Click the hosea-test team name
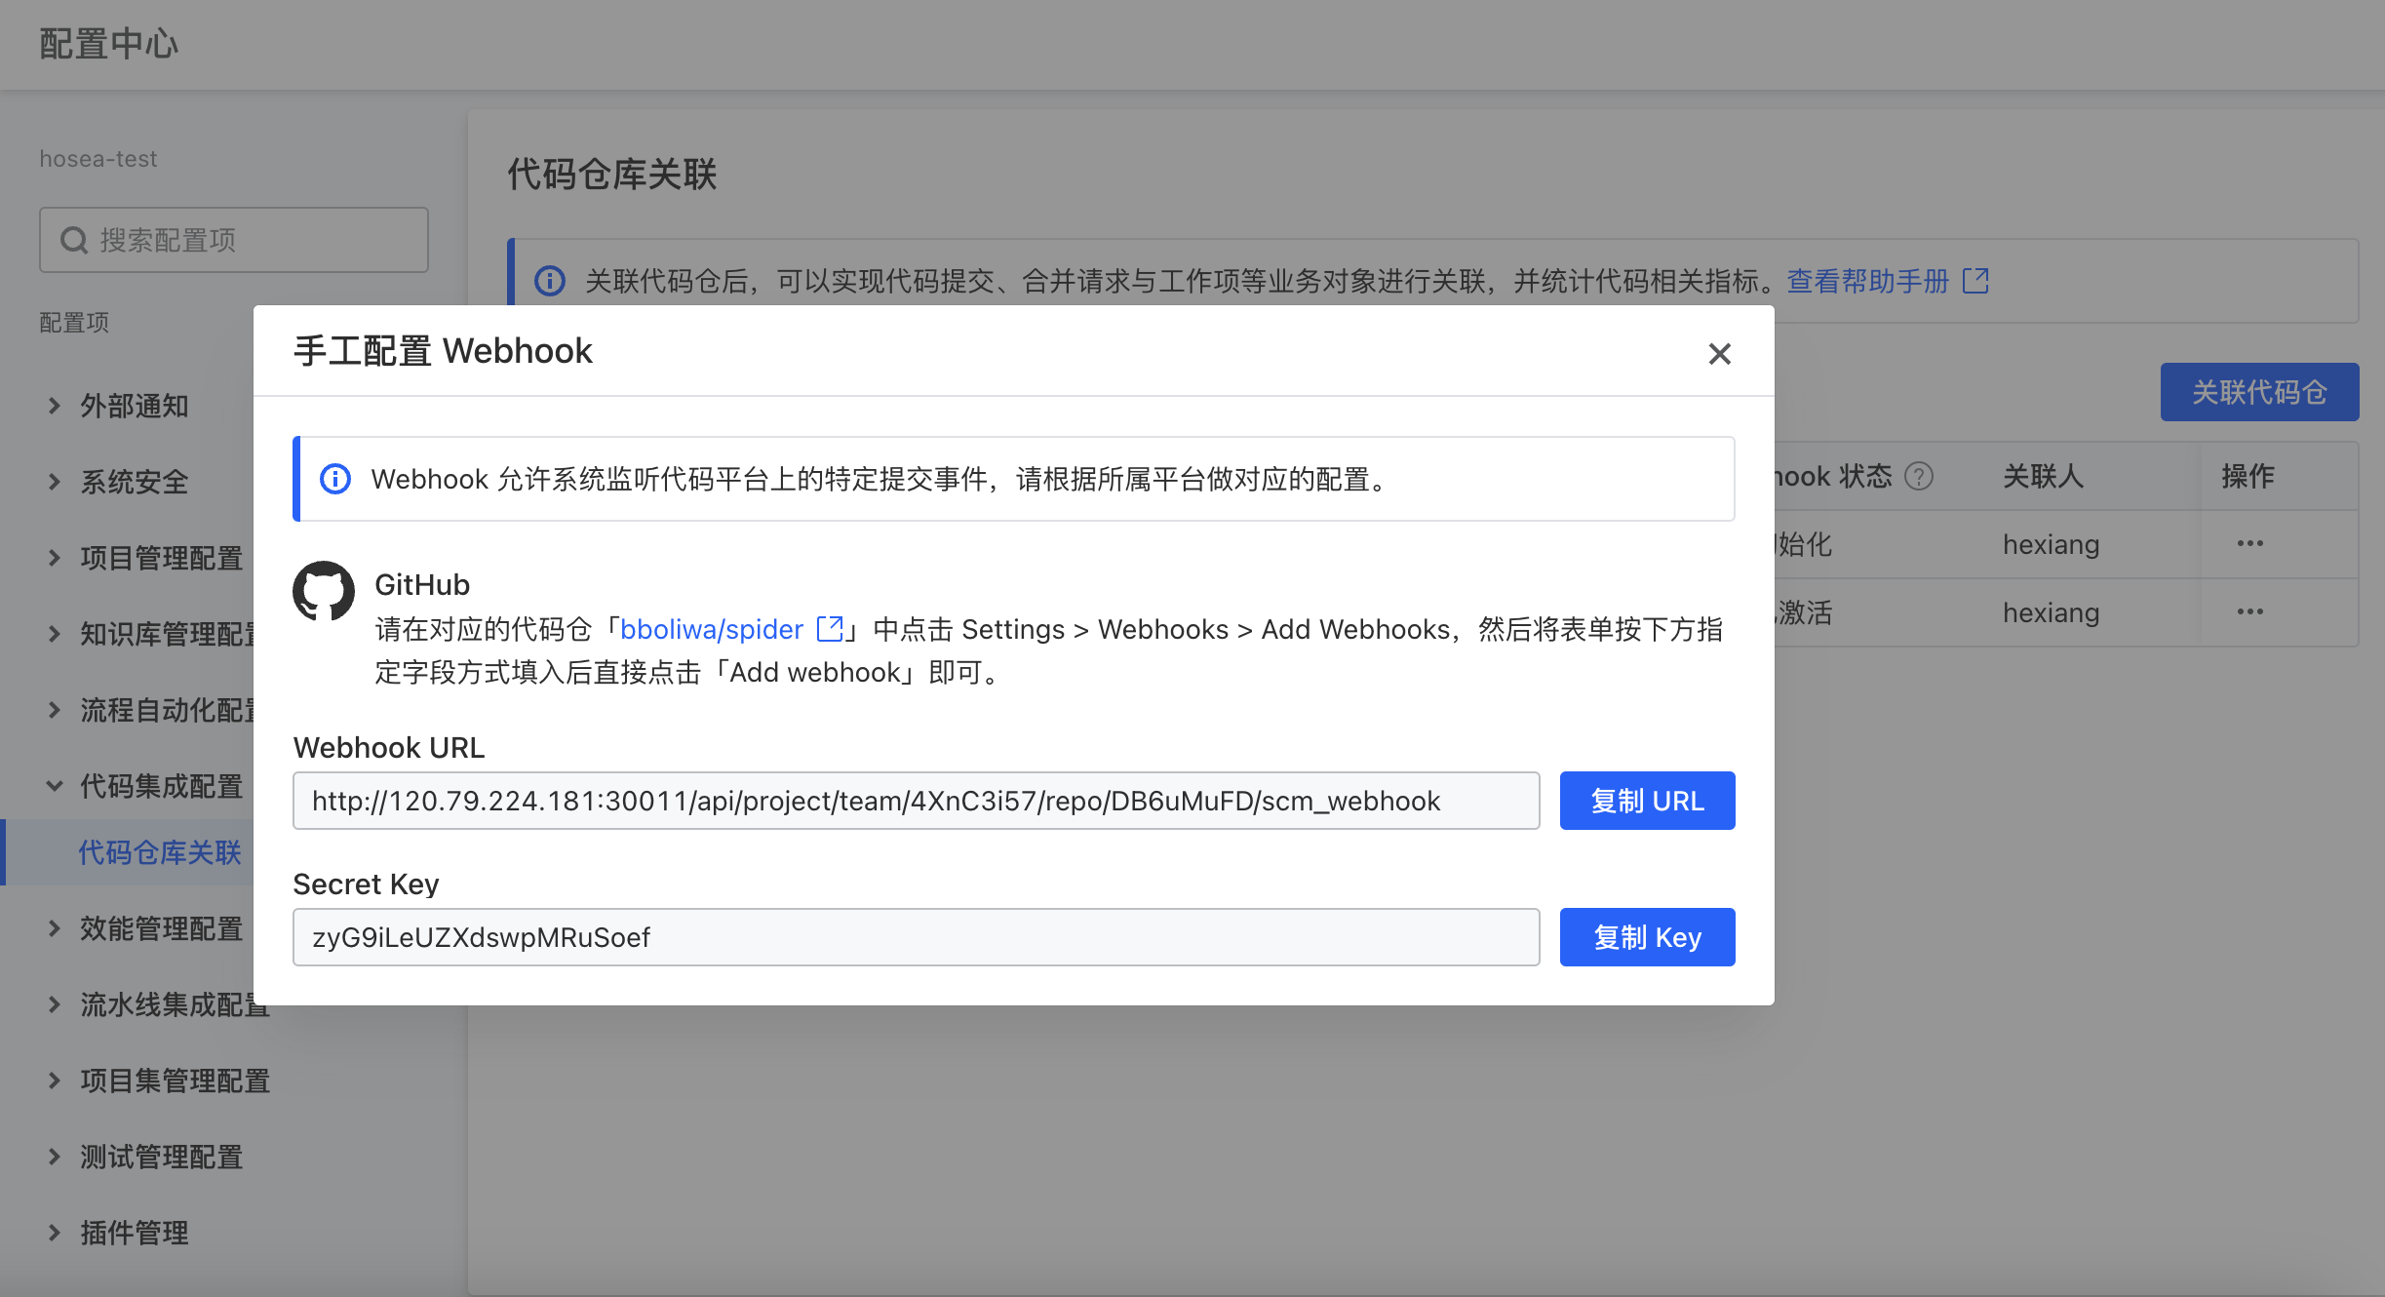2385x1297 pixels. (98, 159)
